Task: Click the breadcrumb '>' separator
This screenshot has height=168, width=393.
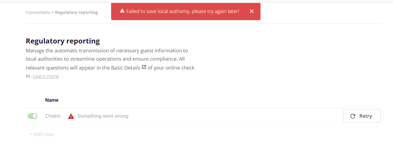Action: tap(53, 12)
